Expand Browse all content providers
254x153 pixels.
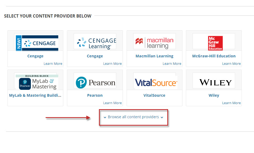coord(133,117)
